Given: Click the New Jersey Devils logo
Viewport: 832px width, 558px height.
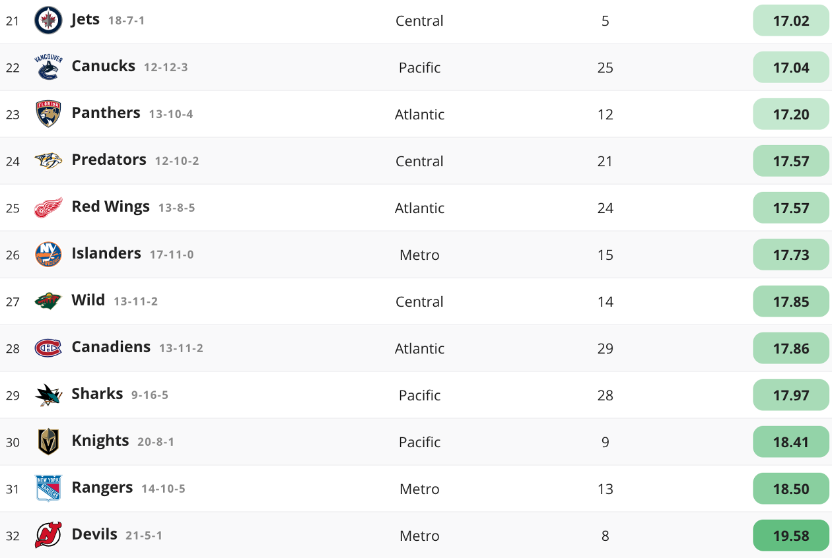Looking at the screenshot, I should [48, 536].
